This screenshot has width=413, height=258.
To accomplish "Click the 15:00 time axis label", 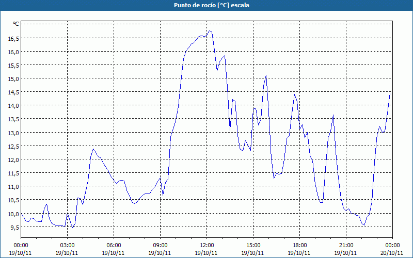I will 253,246.
